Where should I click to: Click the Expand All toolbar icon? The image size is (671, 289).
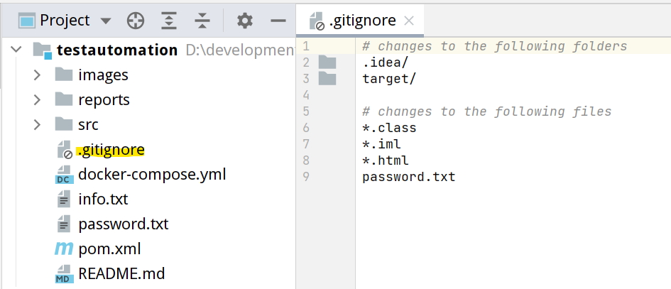(x=169, y=21)
